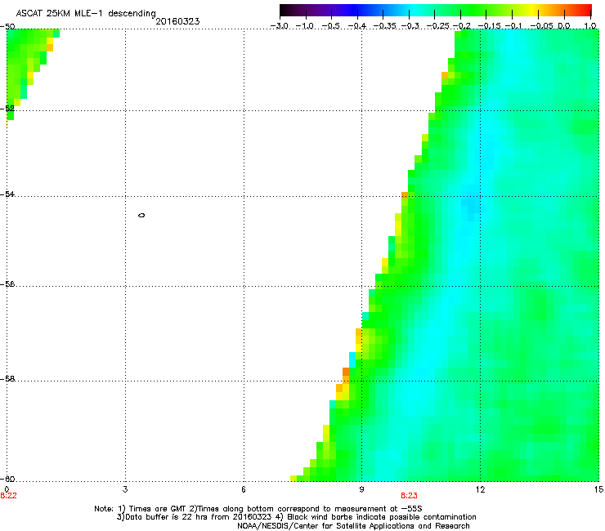Screen dimensions: 605x531
Task: Click the 'Times are GMT' note line
Action: pos(258,509)
